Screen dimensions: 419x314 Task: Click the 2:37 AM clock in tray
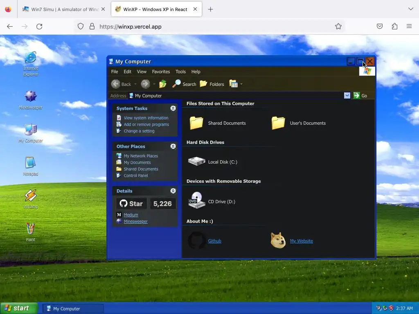(x=404, y=308)
